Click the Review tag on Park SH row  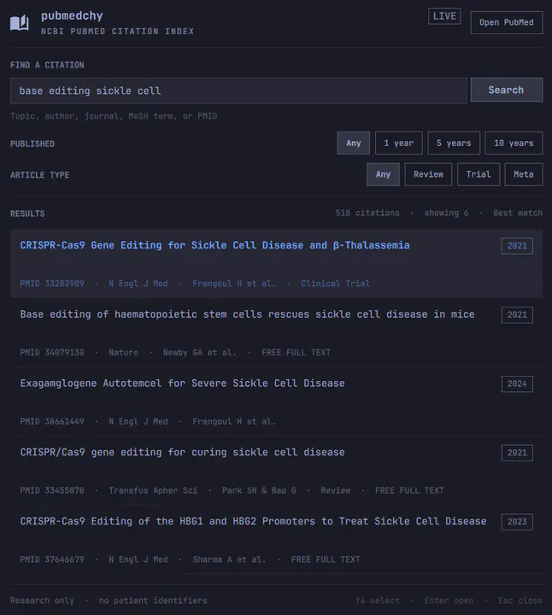pos(336,490)
